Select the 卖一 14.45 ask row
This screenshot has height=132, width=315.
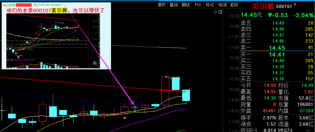coord(277,48)
